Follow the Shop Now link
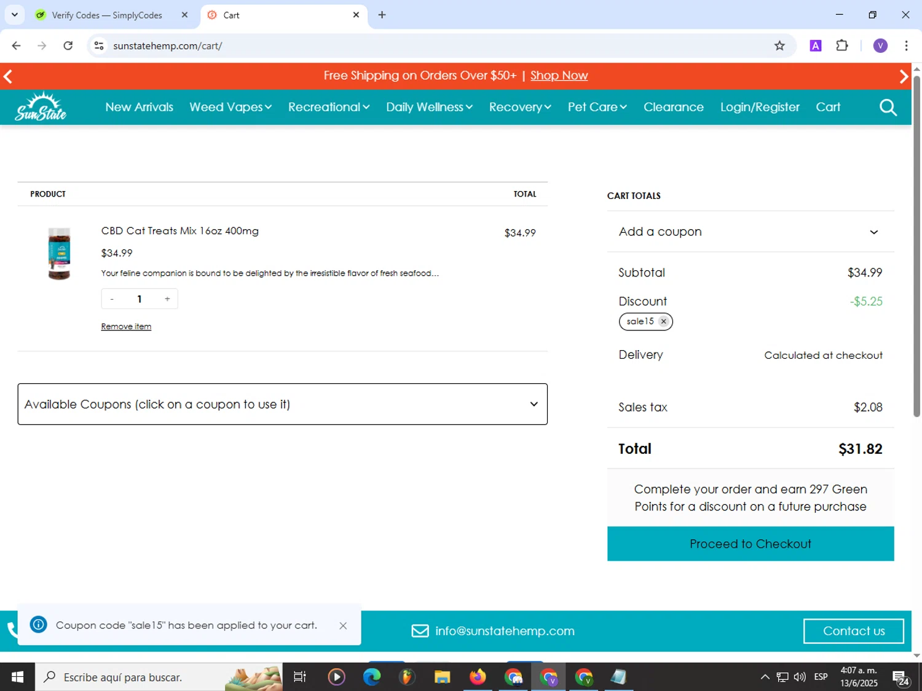Screen dimensions: 922x691 pos(559,76)
